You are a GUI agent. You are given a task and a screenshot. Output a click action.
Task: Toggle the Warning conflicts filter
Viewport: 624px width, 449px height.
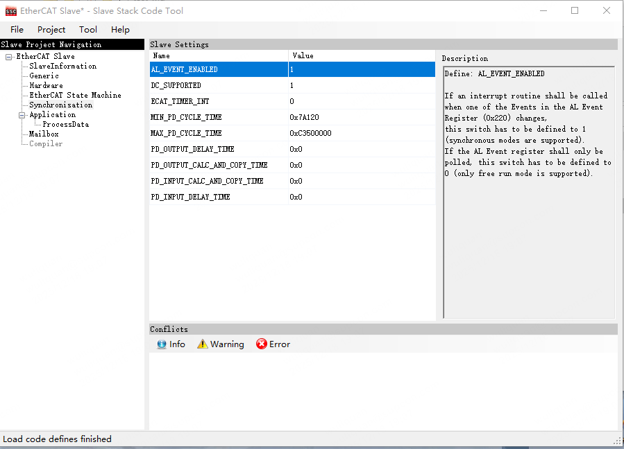(x=221, y=344)
